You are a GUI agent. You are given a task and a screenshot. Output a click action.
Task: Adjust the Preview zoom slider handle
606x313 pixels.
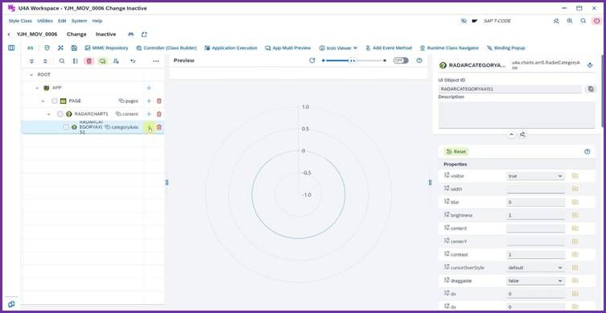352,60
